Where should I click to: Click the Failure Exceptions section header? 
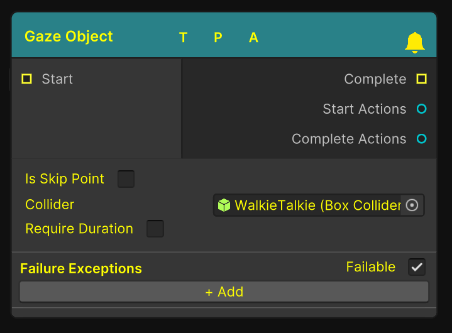click(x=81, y=269)
